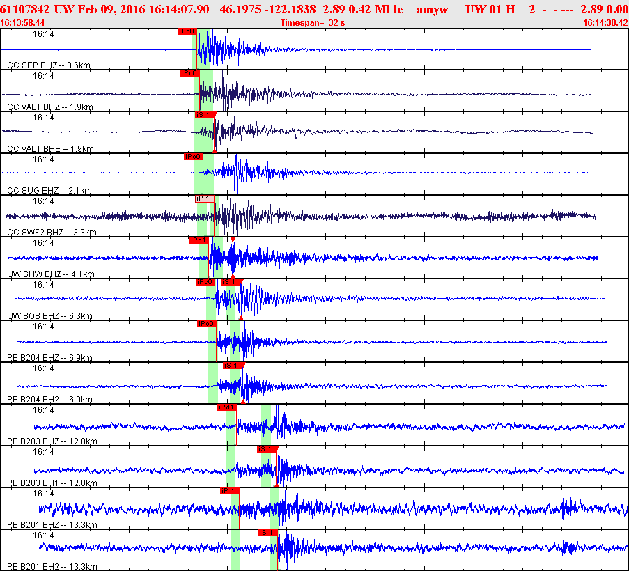Click the CC VALT BHE -- 1.9km label
Image resolution: width=629 pixels, height=571 pixels.
coord(50,149)
